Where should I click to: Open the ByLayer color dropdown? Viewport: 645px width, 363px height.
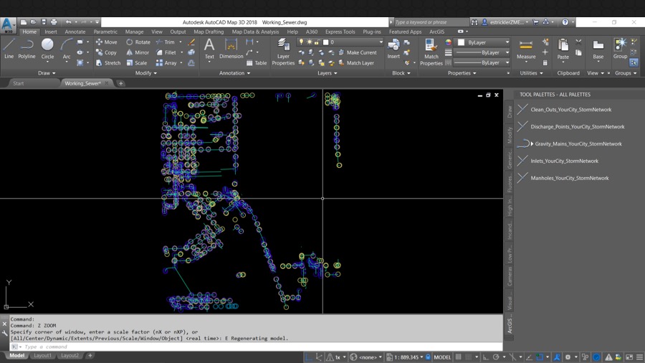pyautogui.click(x=484, y=42)
